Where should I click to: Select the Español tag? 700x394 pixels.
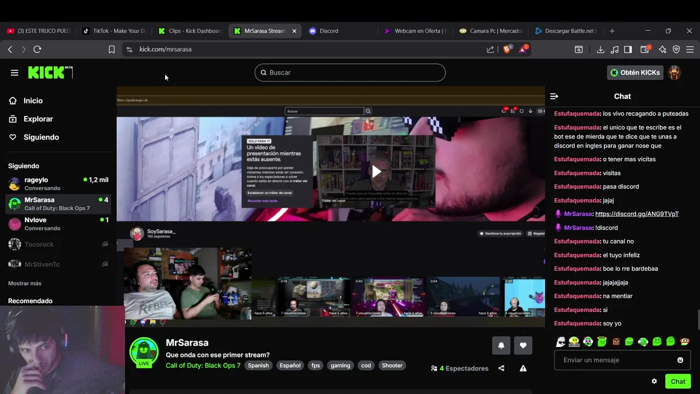click(290, 366)
